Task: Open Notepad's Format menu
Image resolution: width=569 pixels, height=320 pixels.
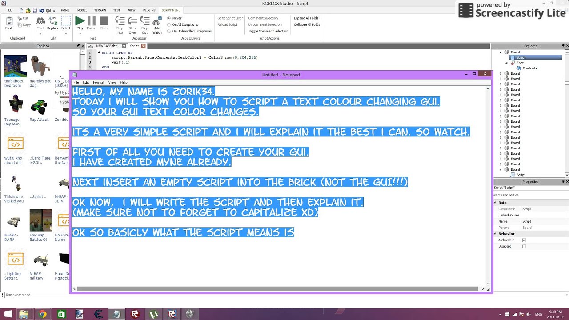Action: (99, 82)
